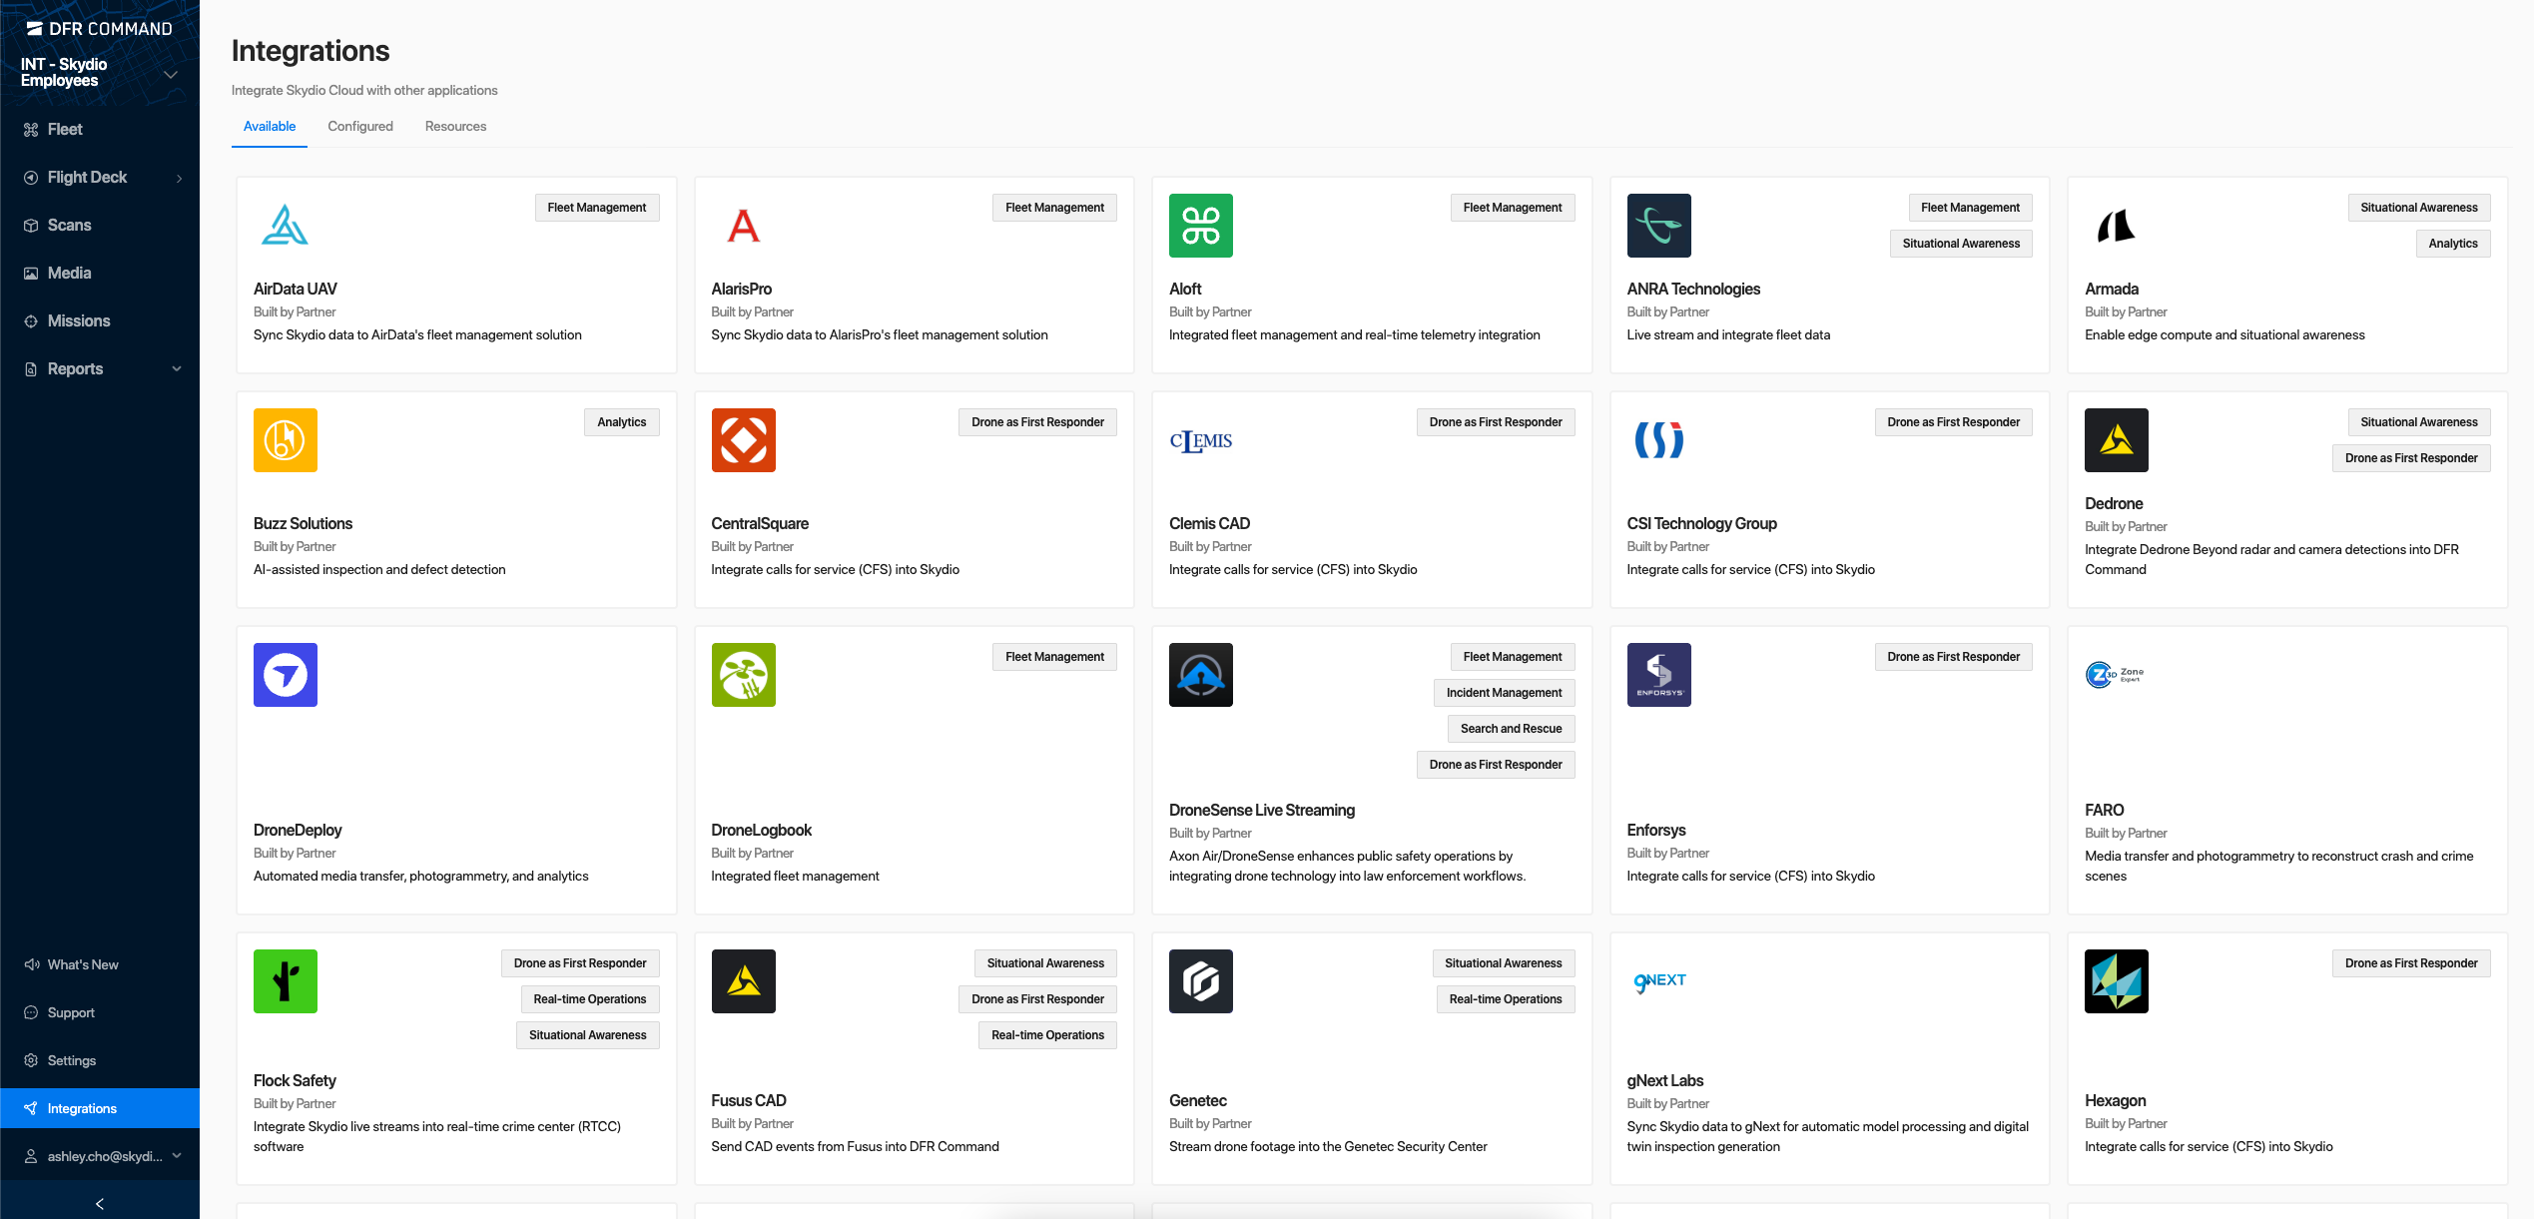The width and height of the screenshot is (2534, 1219).
Task: Click the DroneSense Live Streaming logo
Action: coord(1201,675)
